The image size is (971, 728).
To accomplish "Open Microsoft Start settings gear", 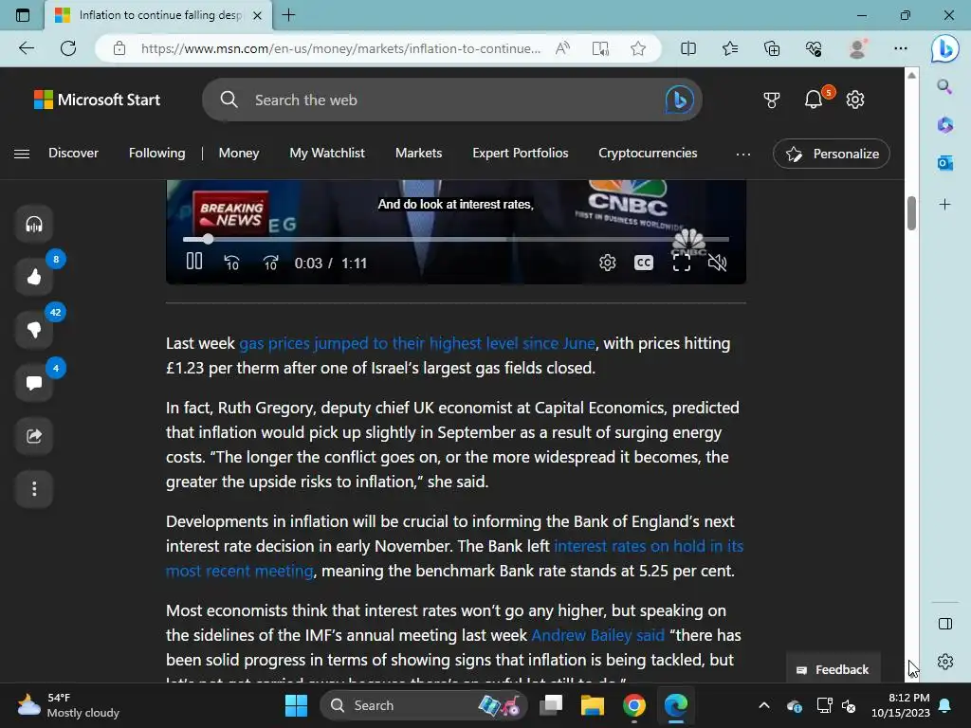I will coord(855,100).
